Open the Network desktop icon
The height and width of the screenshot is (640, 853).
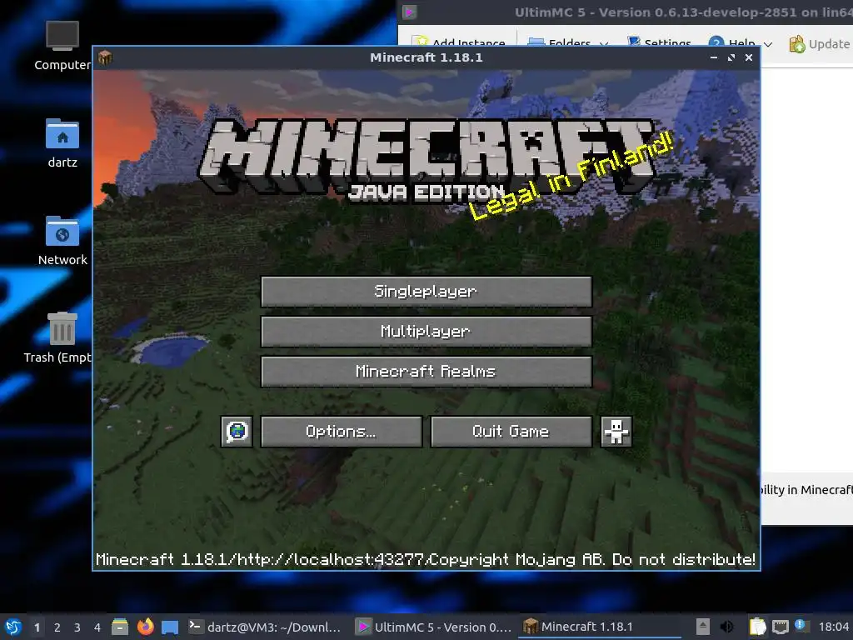(62, 241)
